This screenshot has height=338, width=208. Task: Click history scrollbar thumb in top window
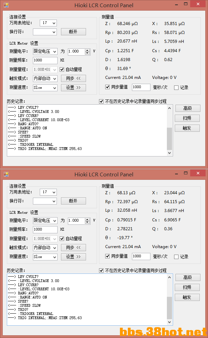[170, 139]
